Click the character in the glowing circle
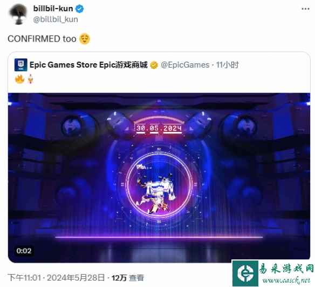The width and height of the screenshot is (315, 287). point(157,189)
